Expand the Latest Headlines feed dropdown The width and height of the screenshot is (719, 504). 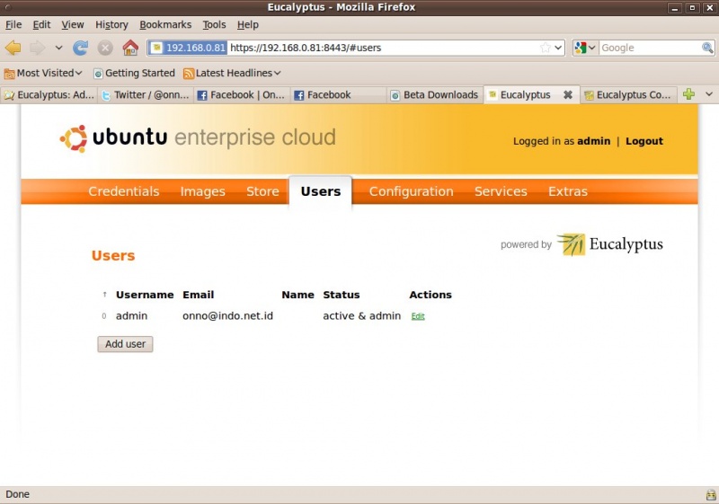tap(232, 73)
